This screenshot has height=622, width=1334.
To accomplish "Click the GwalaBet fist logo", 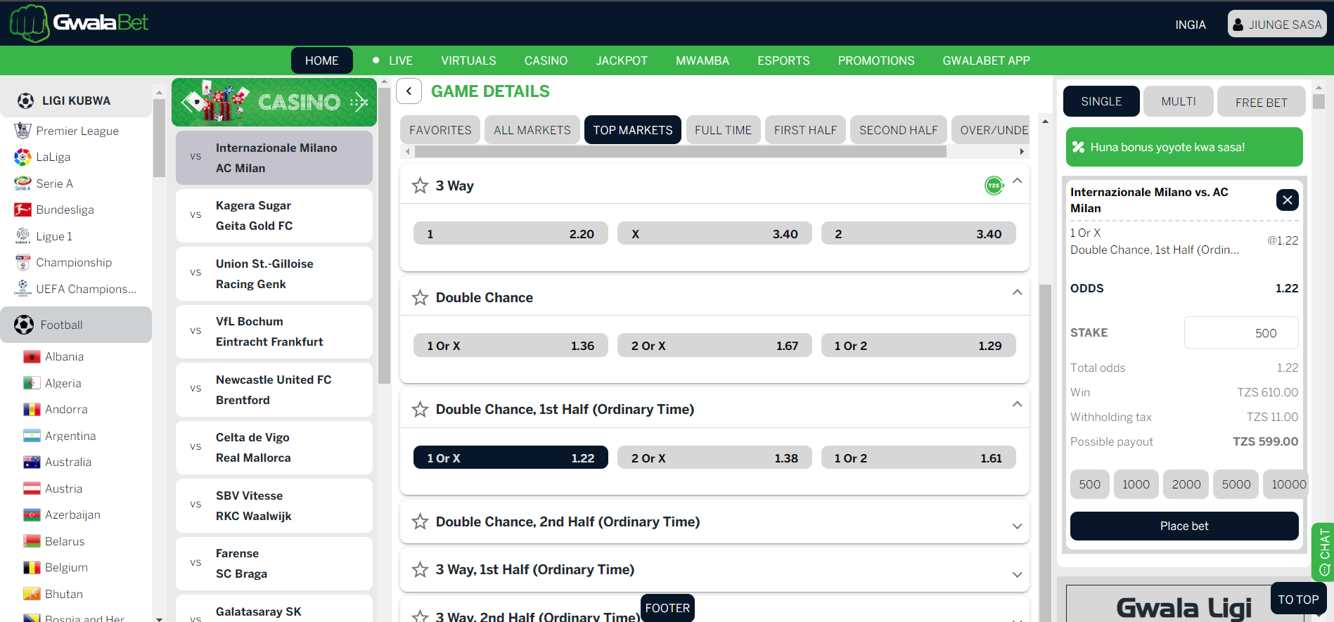I will pyautogui.click(x=30, y=23).
